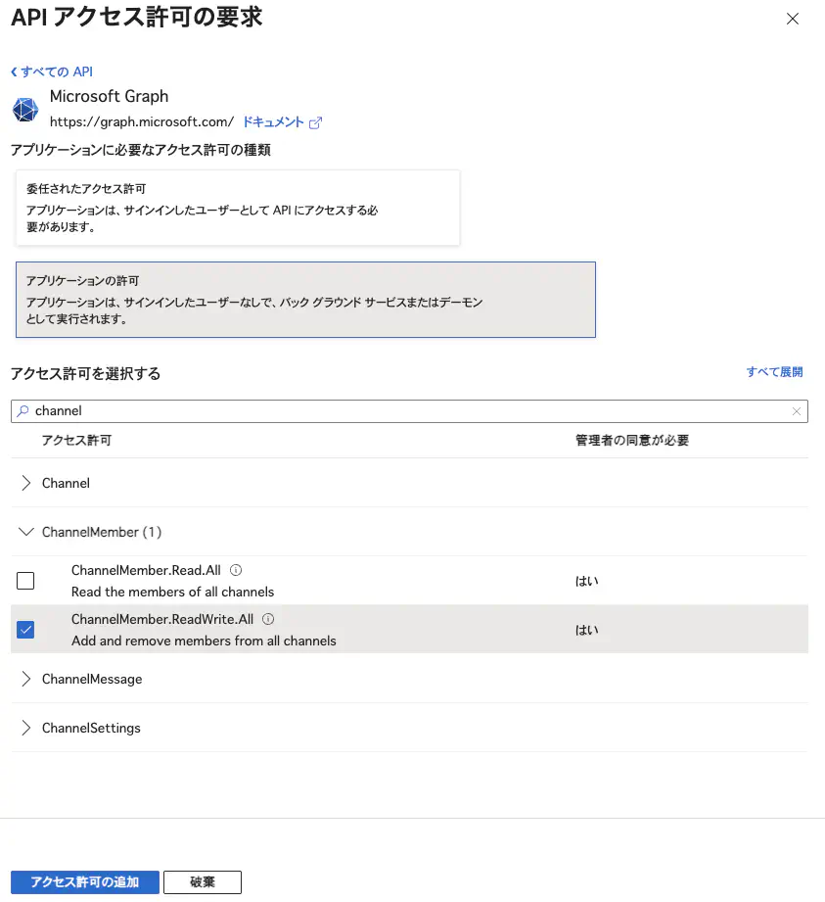Image resolution: width=825 pixels, height=902 pixels.
Task: Click the magnifier icon in the search box
Action: (x=23, y=410)
